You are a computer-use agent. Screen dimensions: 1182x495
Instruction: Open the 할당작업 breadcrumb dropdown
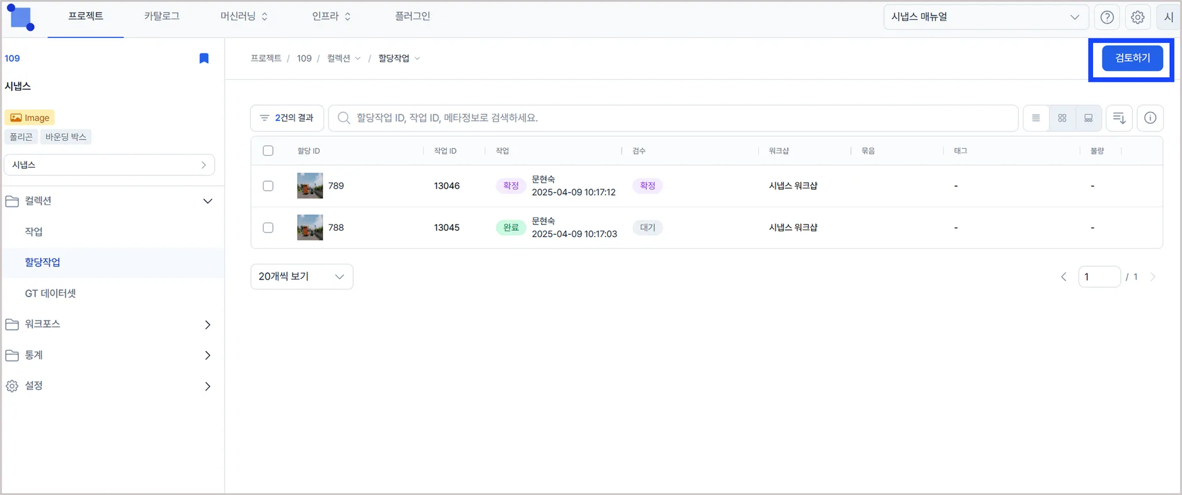(399, 58)
